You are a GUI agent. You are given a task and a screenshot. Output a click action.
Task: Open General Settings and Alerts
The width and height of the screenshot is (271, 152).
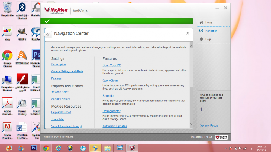click(x=67, y=71)
